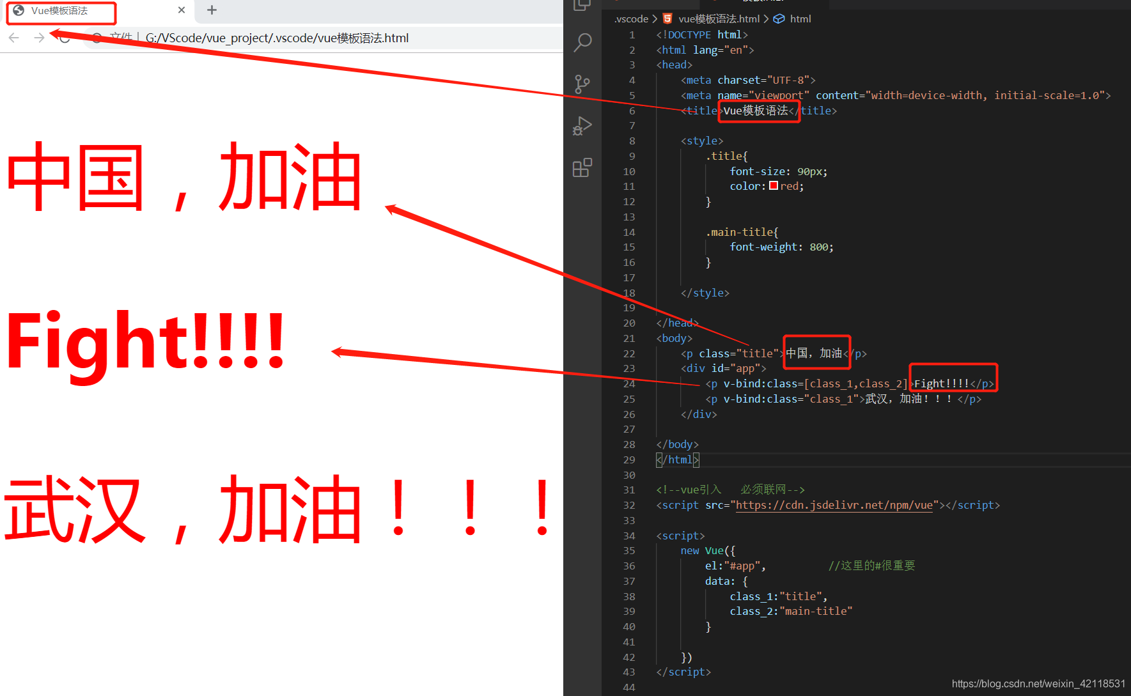Screen dimensions: 1131x696
Task: Click the red color swatch on line 11
Action: 774,186
